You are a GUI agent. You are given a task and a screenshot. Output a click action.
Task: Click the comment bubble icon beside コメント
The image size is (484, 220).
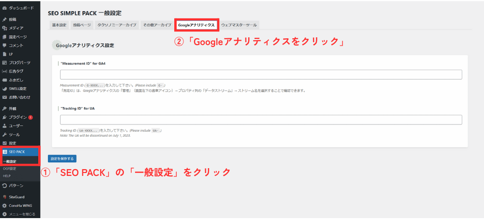4,46
